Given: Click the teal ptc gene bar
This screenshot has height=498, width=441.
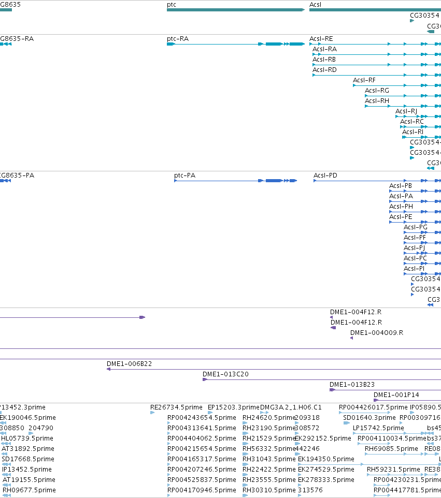Looking at the screenshot, I should [236, 10].
